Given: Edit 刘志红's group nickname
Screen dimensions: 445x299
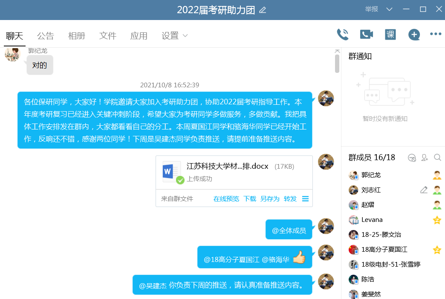Looking at the screenshot, I should tap(424, 190).
